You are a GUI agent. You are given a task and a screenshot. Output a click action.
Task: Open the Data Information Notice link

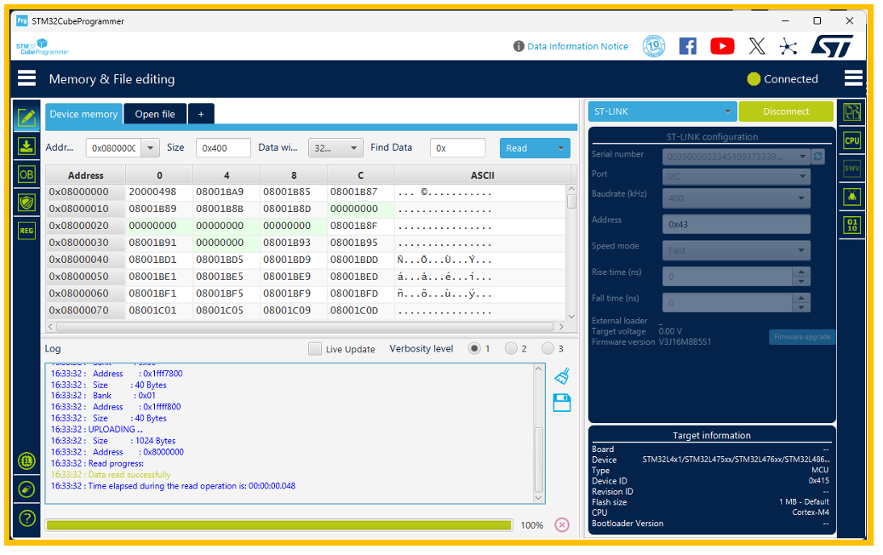577,46
